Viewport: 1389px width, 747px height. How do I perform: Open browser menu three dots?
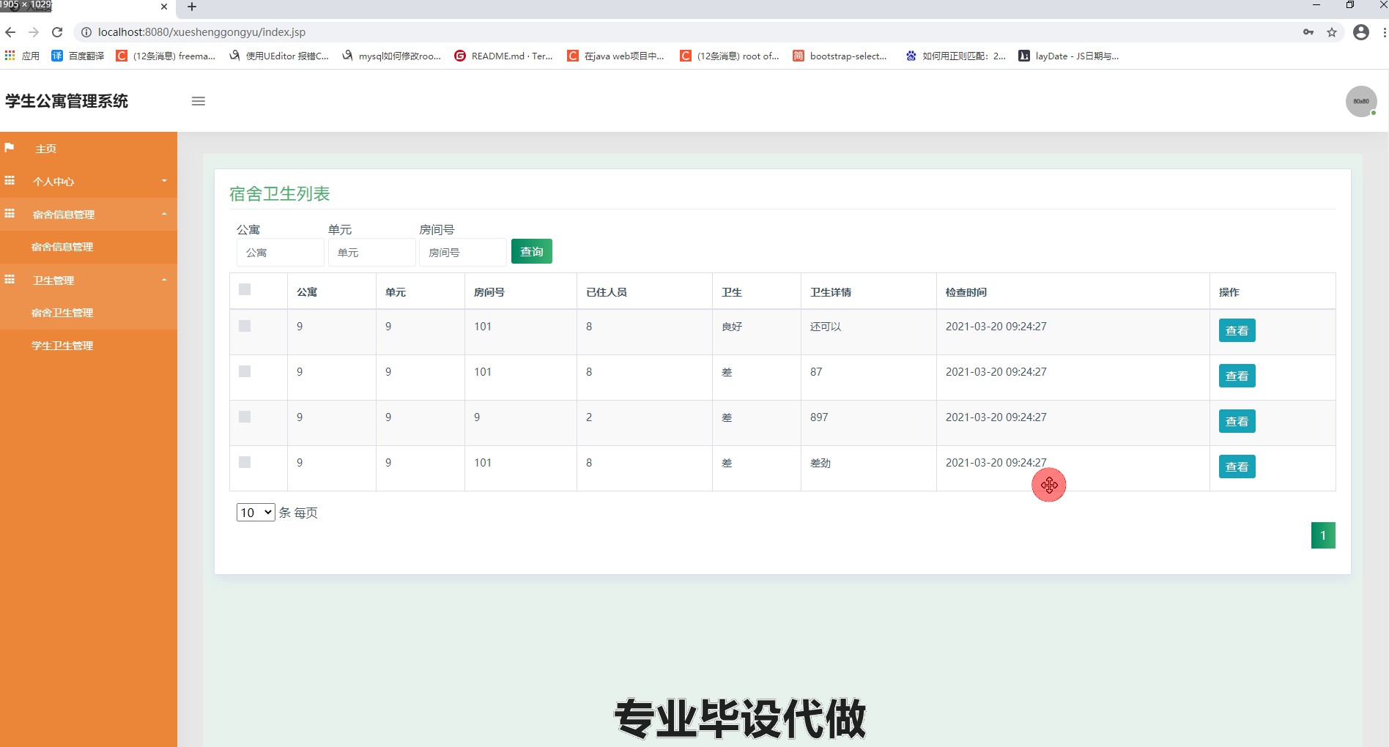pyautogui.click(x=1384, y=32)
